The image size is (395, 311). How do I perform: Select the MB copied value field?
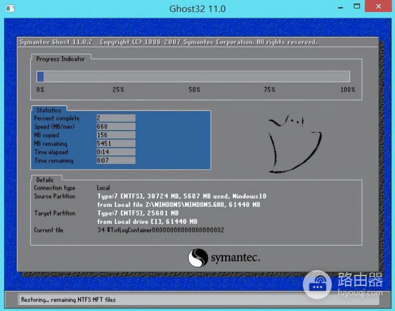[x=115, y=135]
